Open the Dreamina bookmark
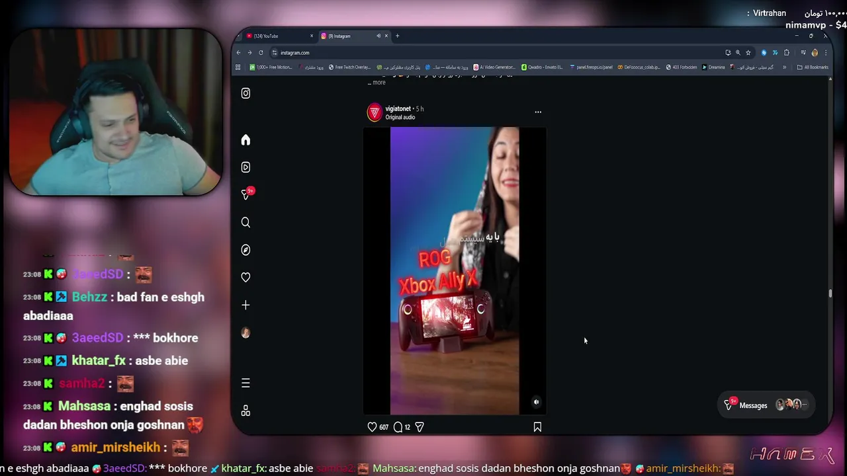The image size is (847, 476). click(x=713, y=67)
